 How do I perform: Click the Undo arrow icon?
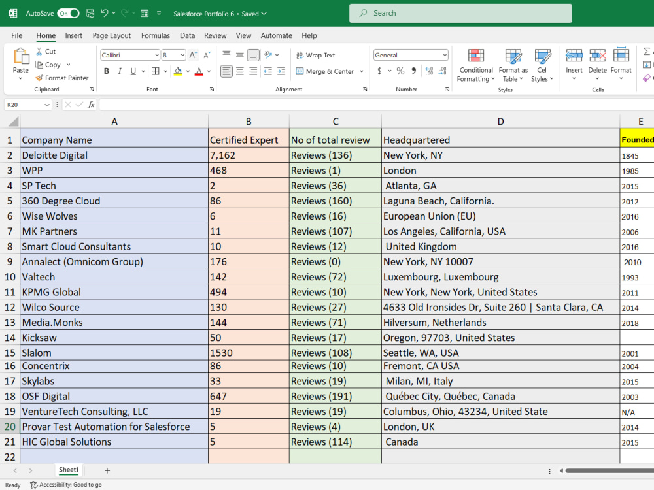click(x=104, y=13)
